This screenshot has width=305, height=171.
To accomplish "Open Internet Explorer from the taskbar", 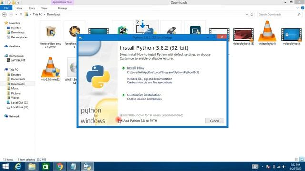I will [18, 167].
